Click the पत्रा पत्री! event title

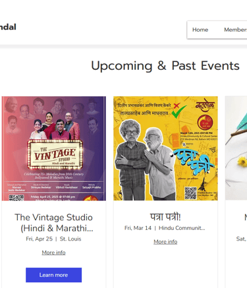(165, 217)
